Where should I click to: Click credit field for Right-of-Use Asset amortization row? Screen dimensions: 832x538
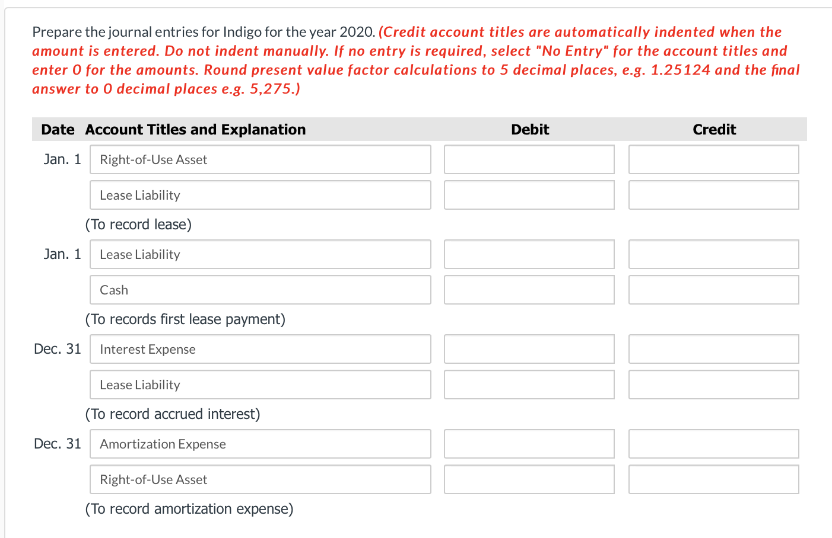714,479
